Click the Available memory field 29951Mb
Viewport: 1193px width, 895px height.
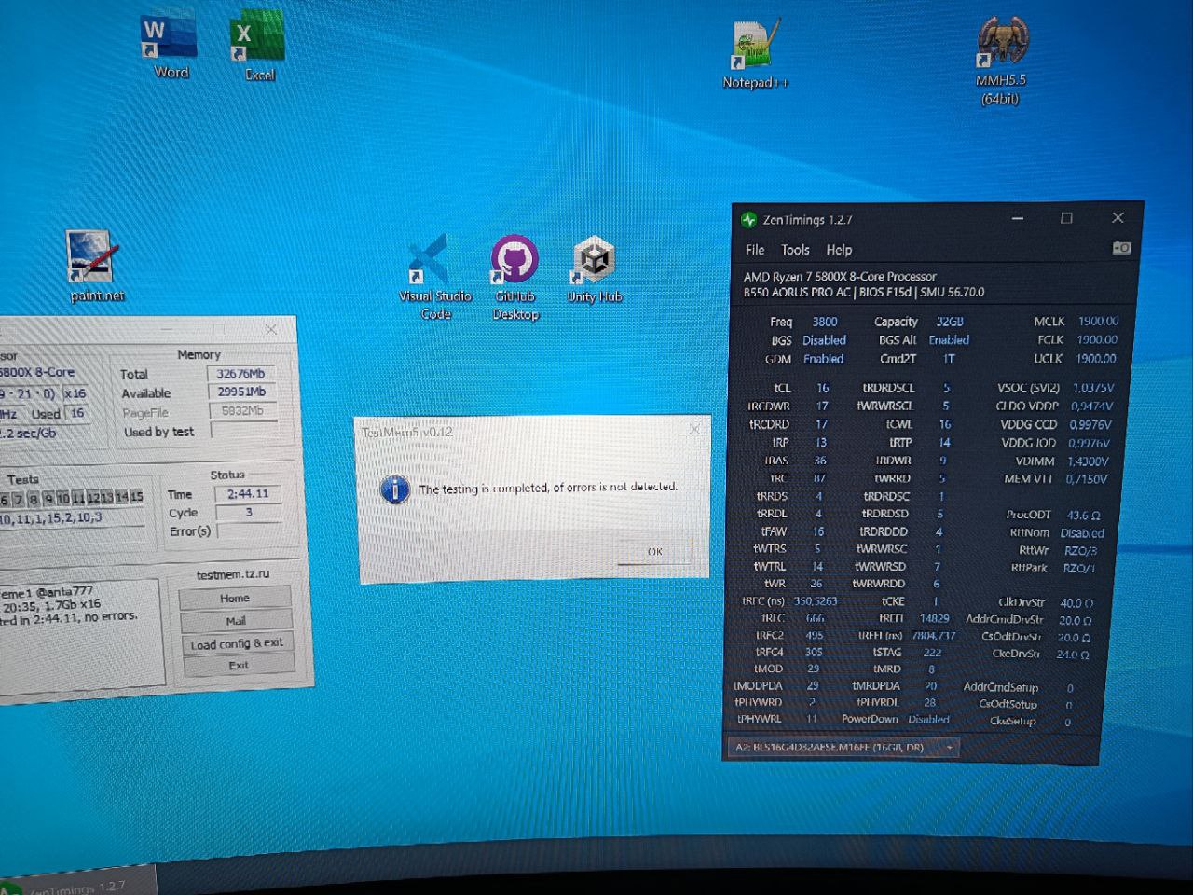pyautogui.click(x=242, y=392)
